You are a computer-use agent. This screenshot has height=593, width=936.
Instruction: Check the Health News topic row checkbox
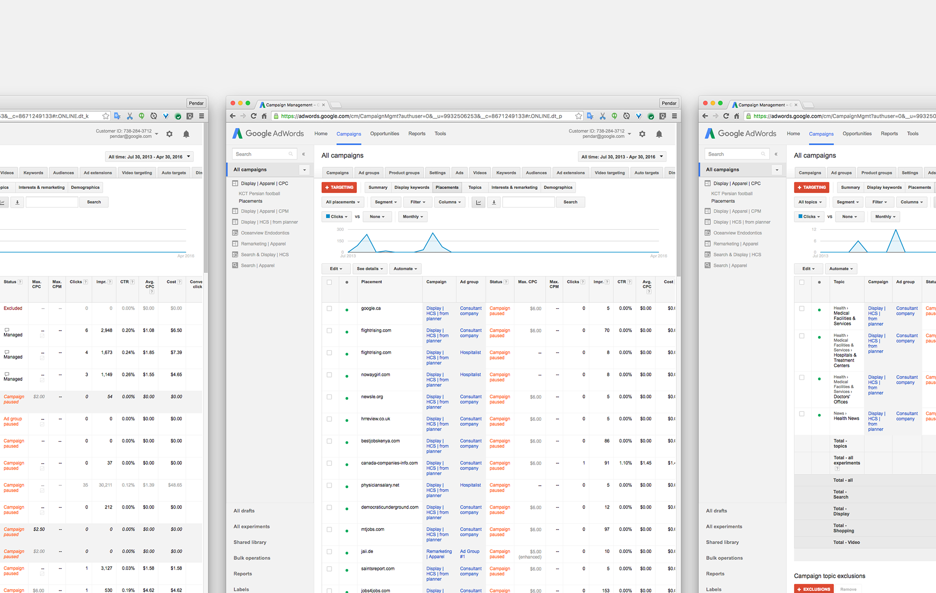pyautogui.click(x=802, y=414)
